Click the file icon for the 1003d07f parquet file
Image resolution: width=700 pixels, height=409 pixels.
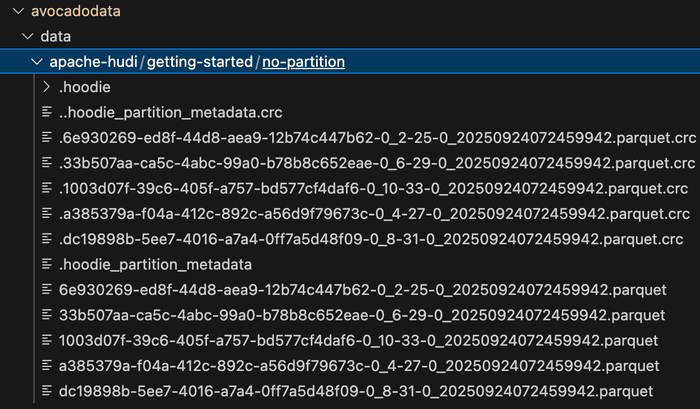pyautogui.click(x=47, y=340)
